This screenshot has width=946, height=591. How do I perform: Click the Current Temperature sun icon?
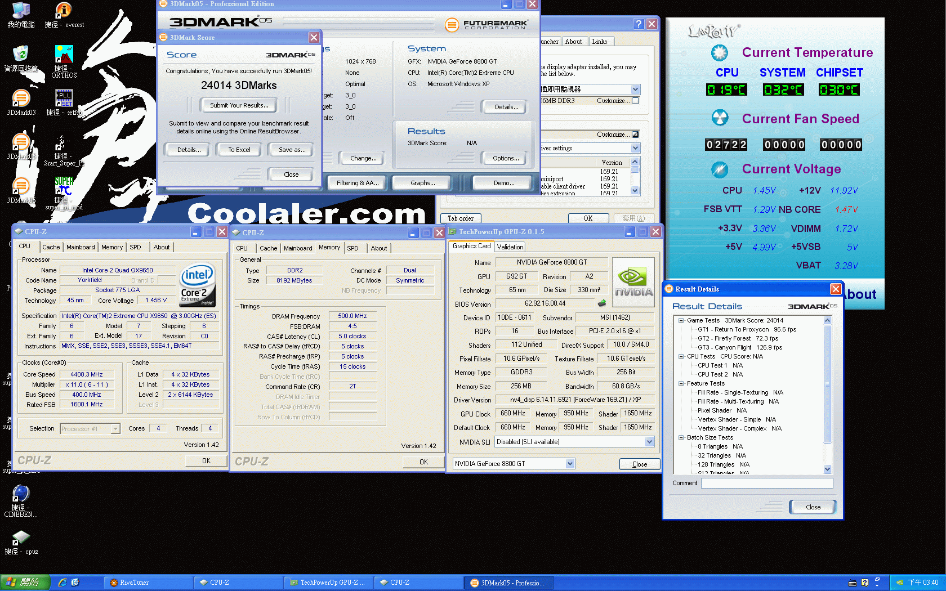[719, 53]
